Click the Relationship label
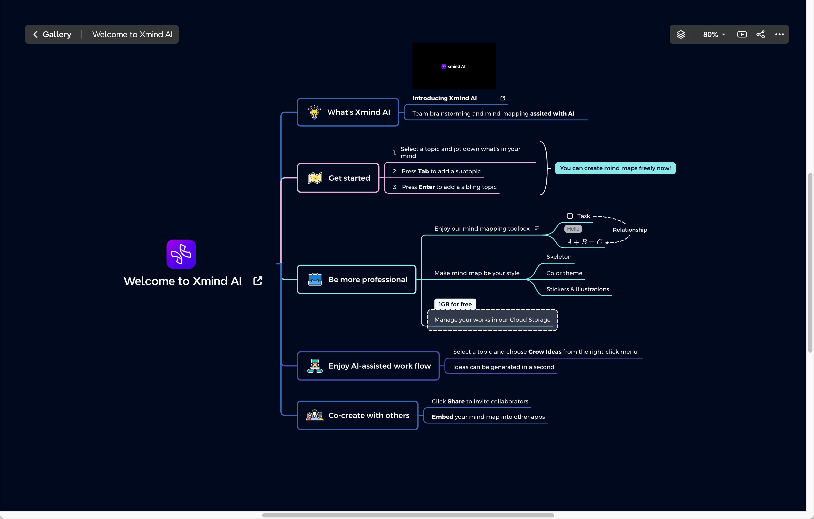 [x=630, y=230]
